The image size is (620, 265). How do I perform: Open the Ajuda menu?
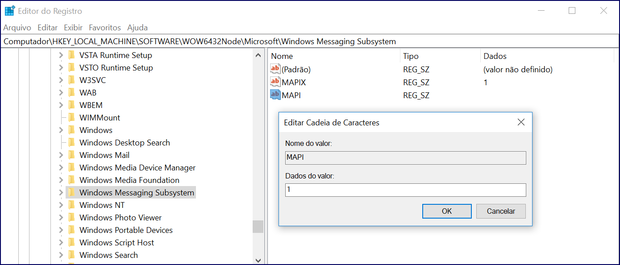tap(137, 28)
